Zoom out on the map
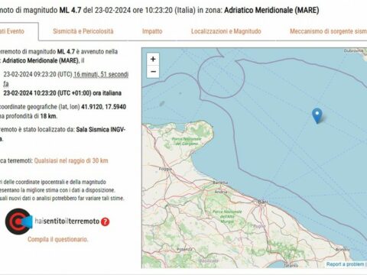 [153, 72]
